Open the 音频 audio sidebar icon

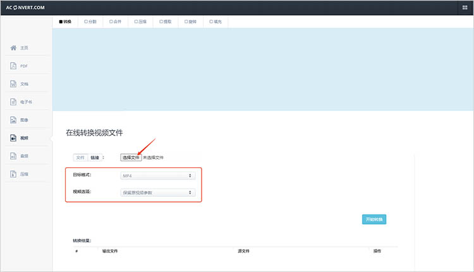[13, 156]
